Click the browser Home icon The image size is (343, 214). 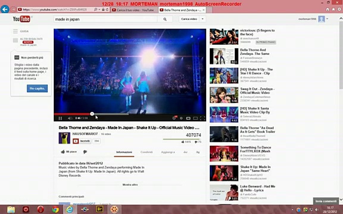tap(328, 10)
